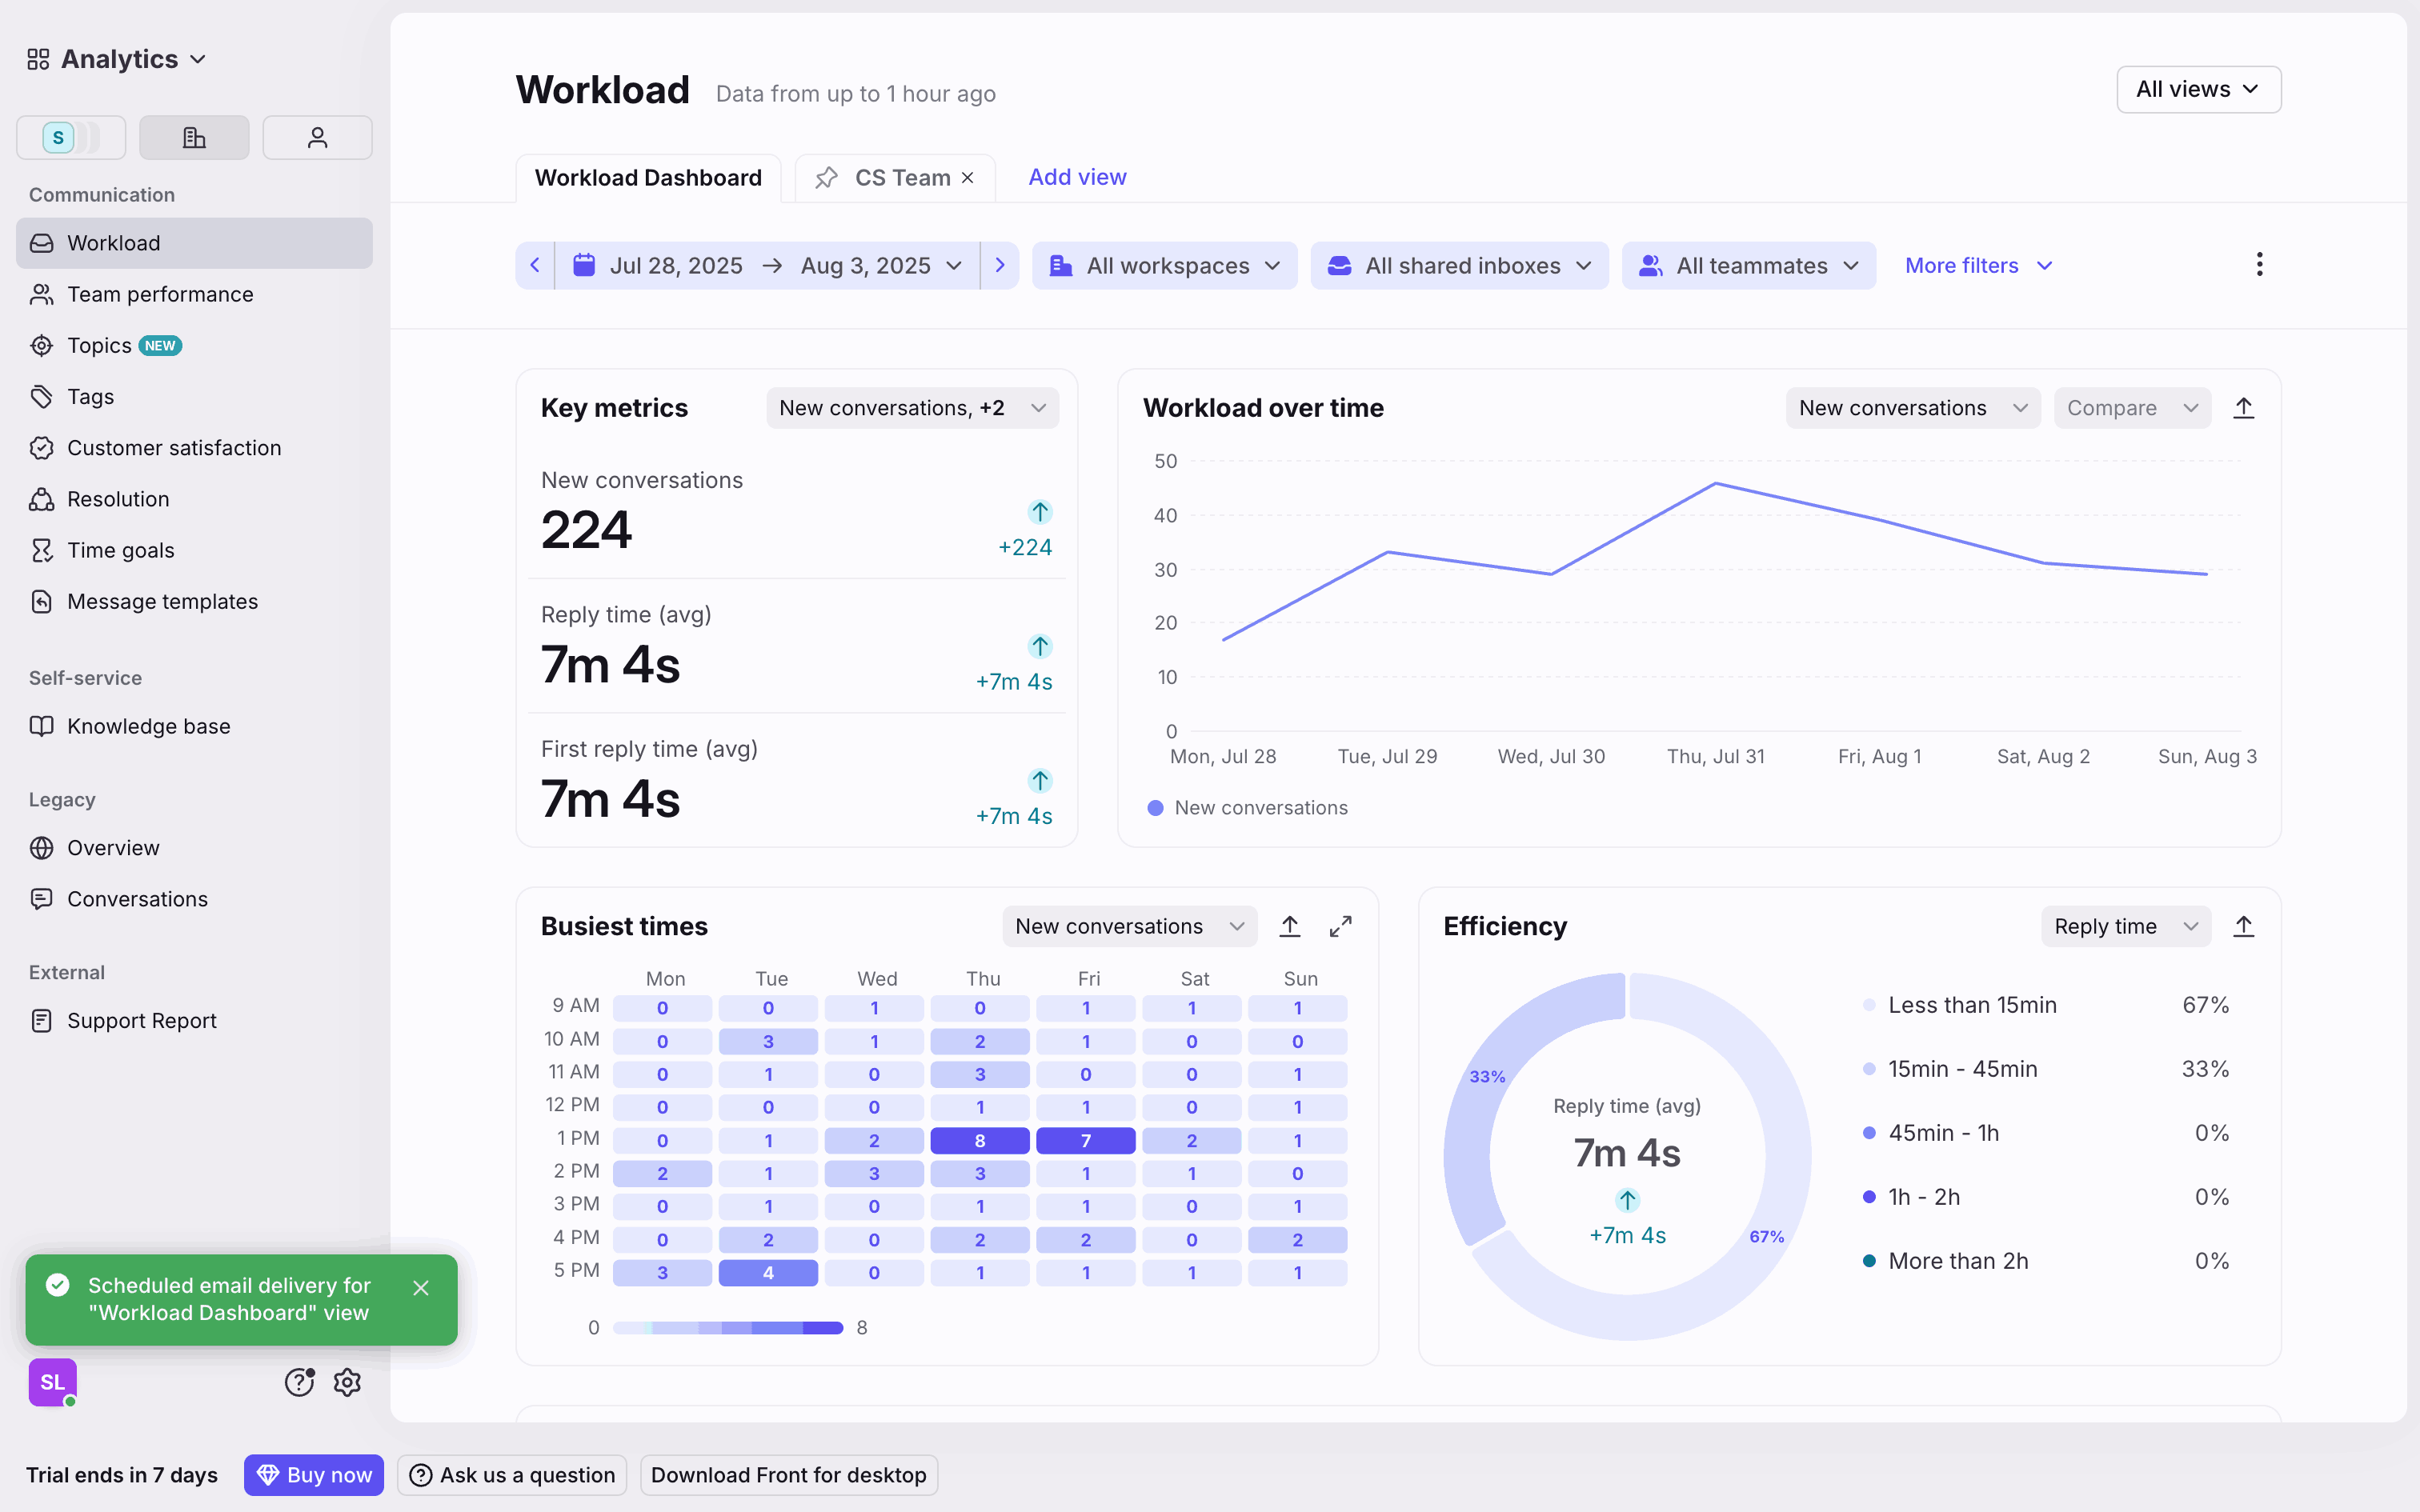Switch to company building scope toggle
Viewport: 2420px width, 1512px height.
point(194,138)
